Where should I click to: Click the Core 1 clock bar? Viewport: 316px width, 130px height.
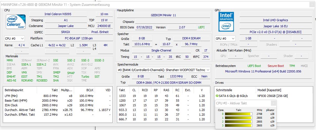[x=238, y=118]
